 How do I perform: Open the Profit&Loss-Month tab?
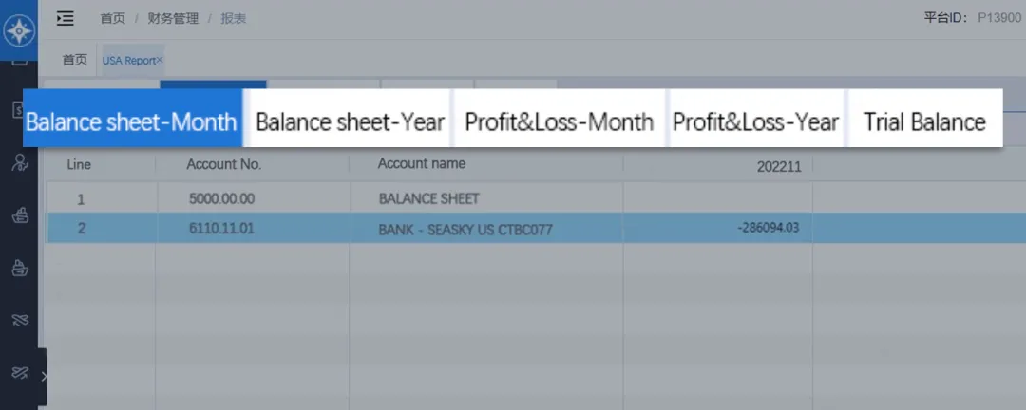[x=559, y=121]
